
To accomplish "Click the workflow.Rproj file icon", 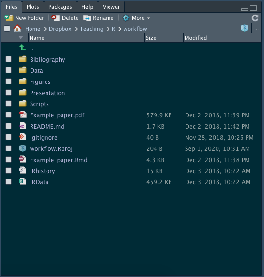I will [x=23, y=148].
